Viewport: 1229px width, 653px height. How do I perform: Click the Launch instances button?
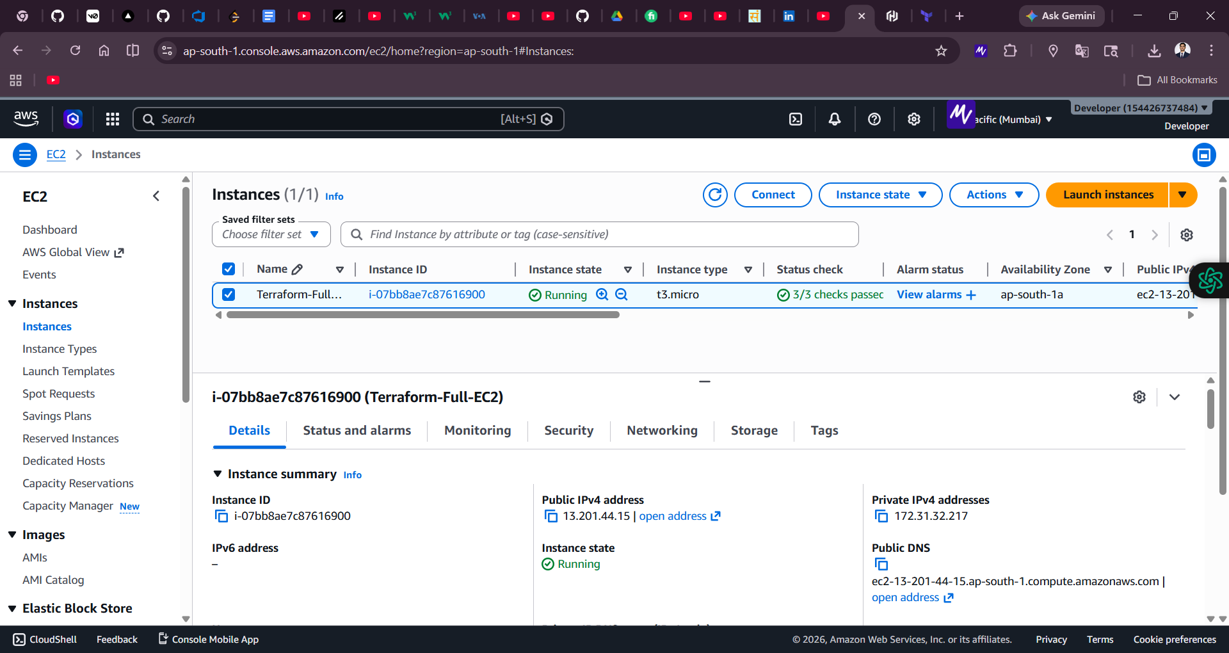click(1108, 195)
